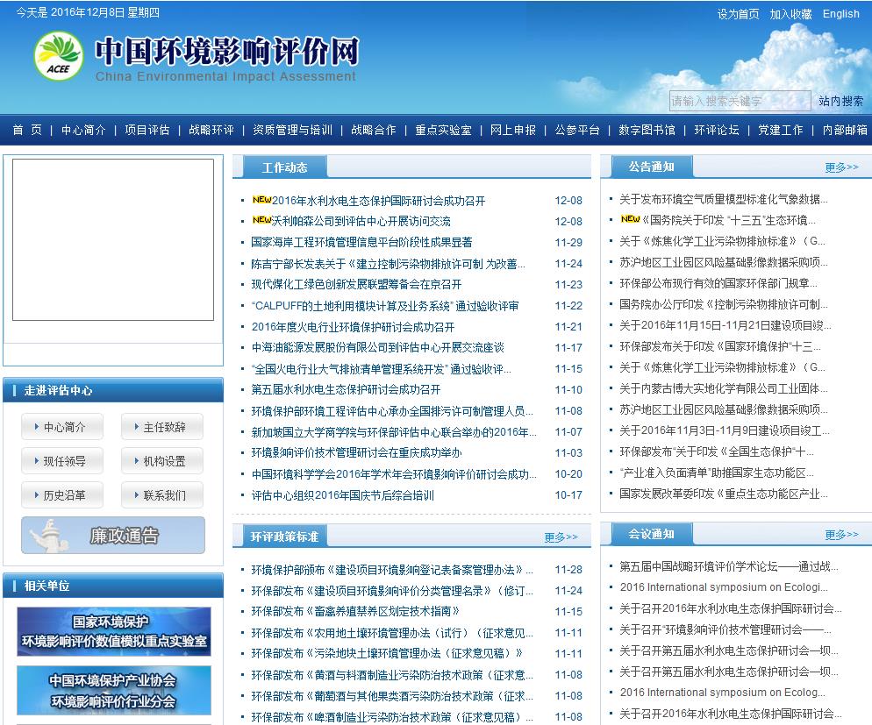Open 战略环评 menu item

coord(211,130)
